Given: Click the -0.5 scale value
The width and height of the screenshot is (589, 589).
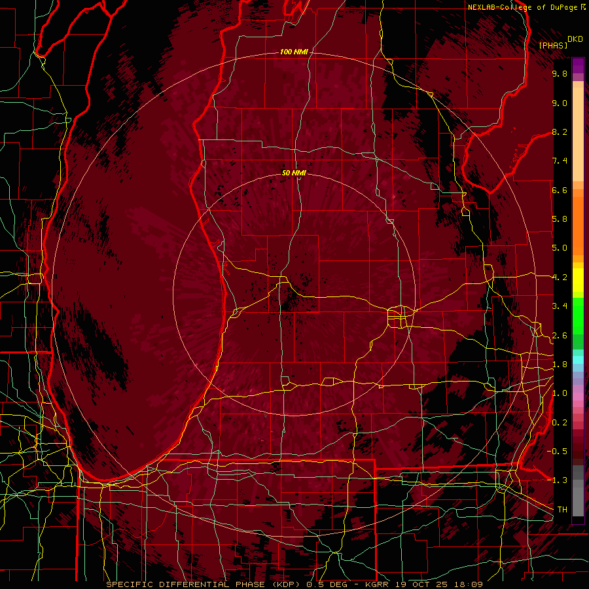Looking at the screenshot, I should point(557,452).
